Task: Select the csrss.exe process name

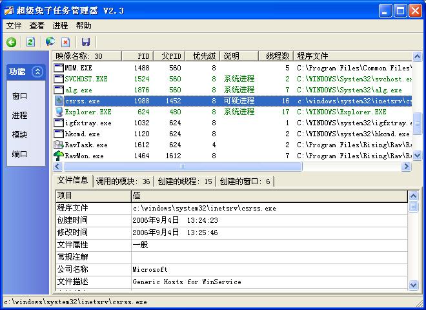Action: pos(83,101)
